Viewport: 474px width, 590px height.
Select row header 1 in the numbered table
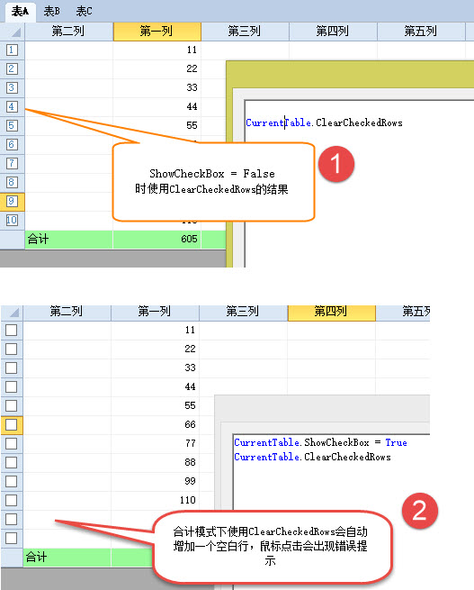pos(12,50)
